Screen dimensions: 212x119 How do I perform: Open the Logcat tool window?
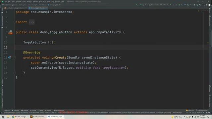click(x=33, y=110)
